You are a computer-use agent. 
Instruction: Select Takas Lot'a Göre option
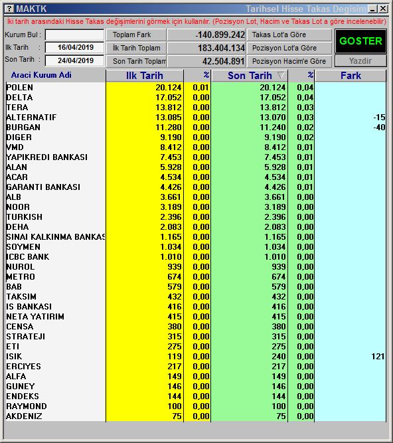point(289,35)
